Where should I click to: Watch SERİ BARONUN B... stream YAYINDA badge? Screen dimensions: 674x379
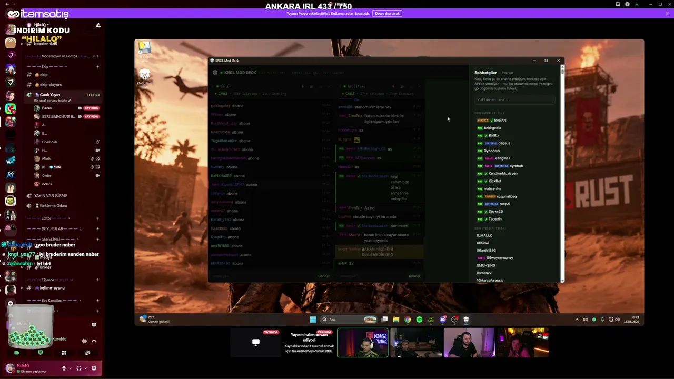click(92, 117)
